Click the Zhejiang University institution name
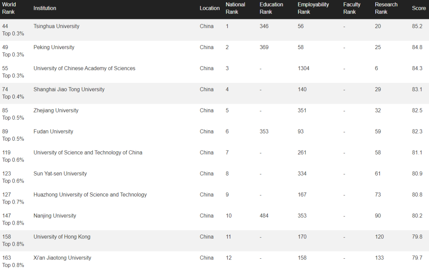 56,110
